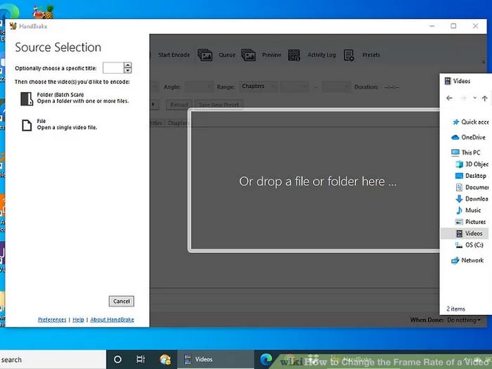Click the single File source icon
The height and width of the screenshot is (369, 492).
click(26, 124)
